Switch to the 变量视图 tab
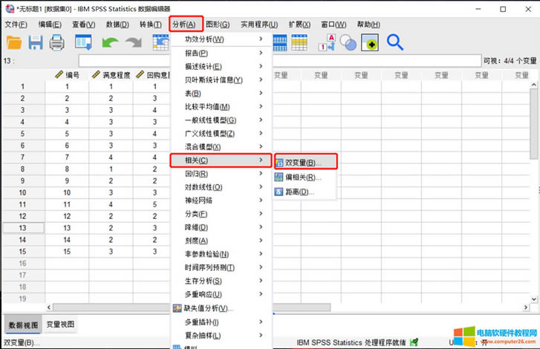Viewport: 540px width, 349px height. [x=59, y=324]
